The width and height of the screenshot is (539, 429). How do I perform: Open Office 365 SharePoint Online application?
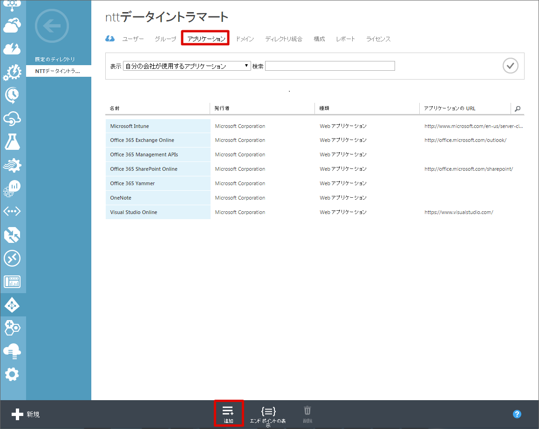click(x=158, y=169)
